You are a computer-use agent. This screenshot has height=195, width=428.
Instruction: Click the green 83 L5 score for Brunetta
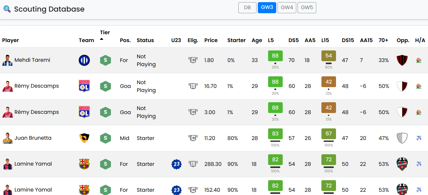coord(275,134)
